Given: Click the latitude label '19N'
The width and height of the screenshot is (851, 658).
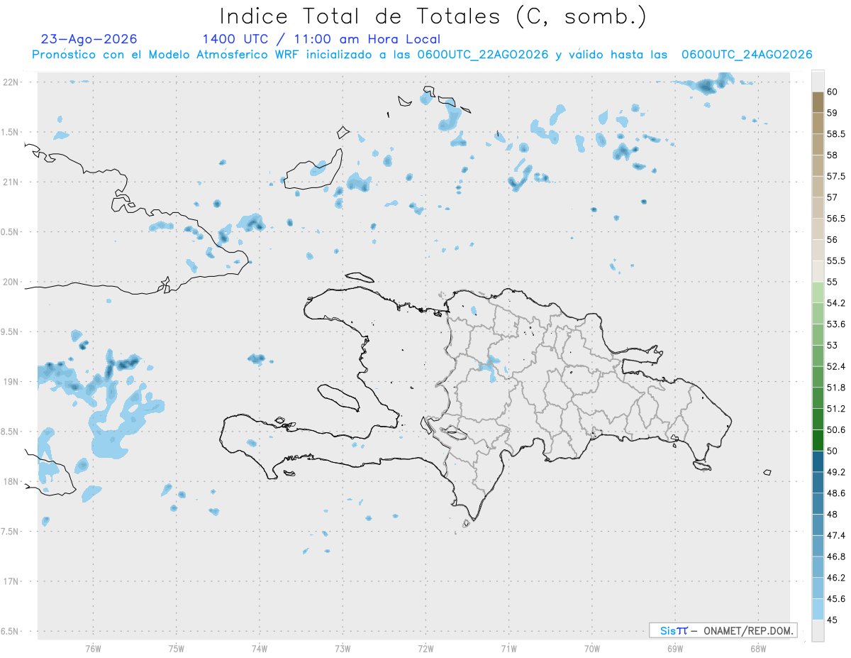Looking at the screenshot, I should pos(11,382).
